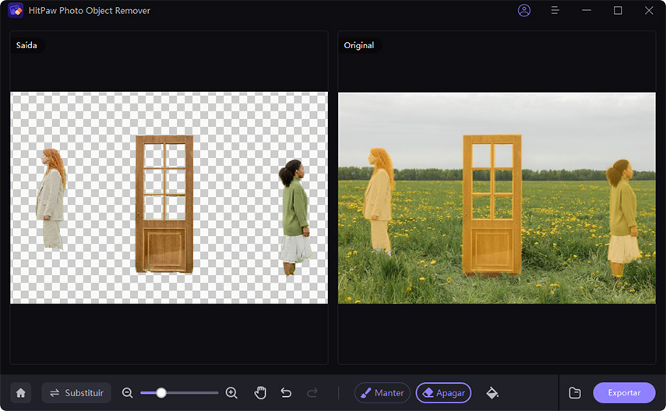Open the user account profile icon

tap(524, 10)
